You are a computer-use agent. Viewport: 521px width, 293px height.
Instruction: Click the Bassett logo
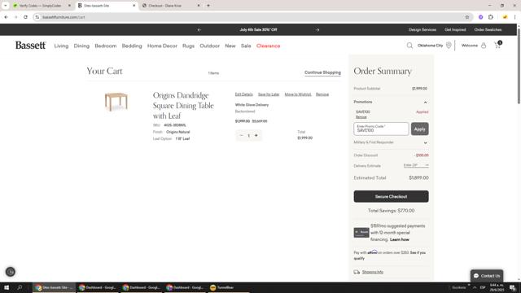pyautogui.click(x=30, y=46)
